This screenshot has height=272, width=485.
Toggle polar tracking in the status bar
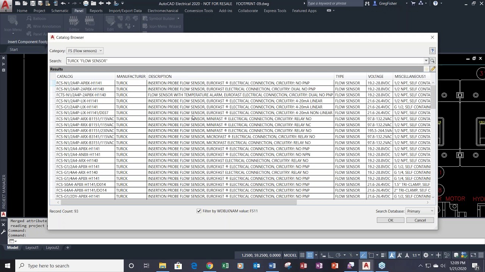pyautogui.click(x=338, y=255)
